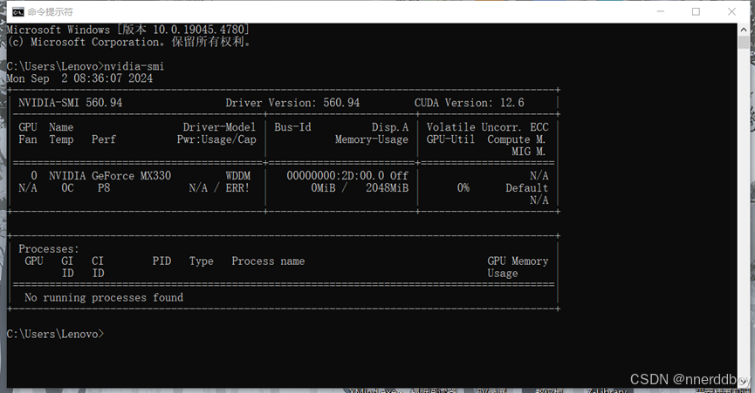Image resolution: width=755 pixels, height=393 pixels.
Task: Maximize the Command Prompt window
Action: [696, 11]
